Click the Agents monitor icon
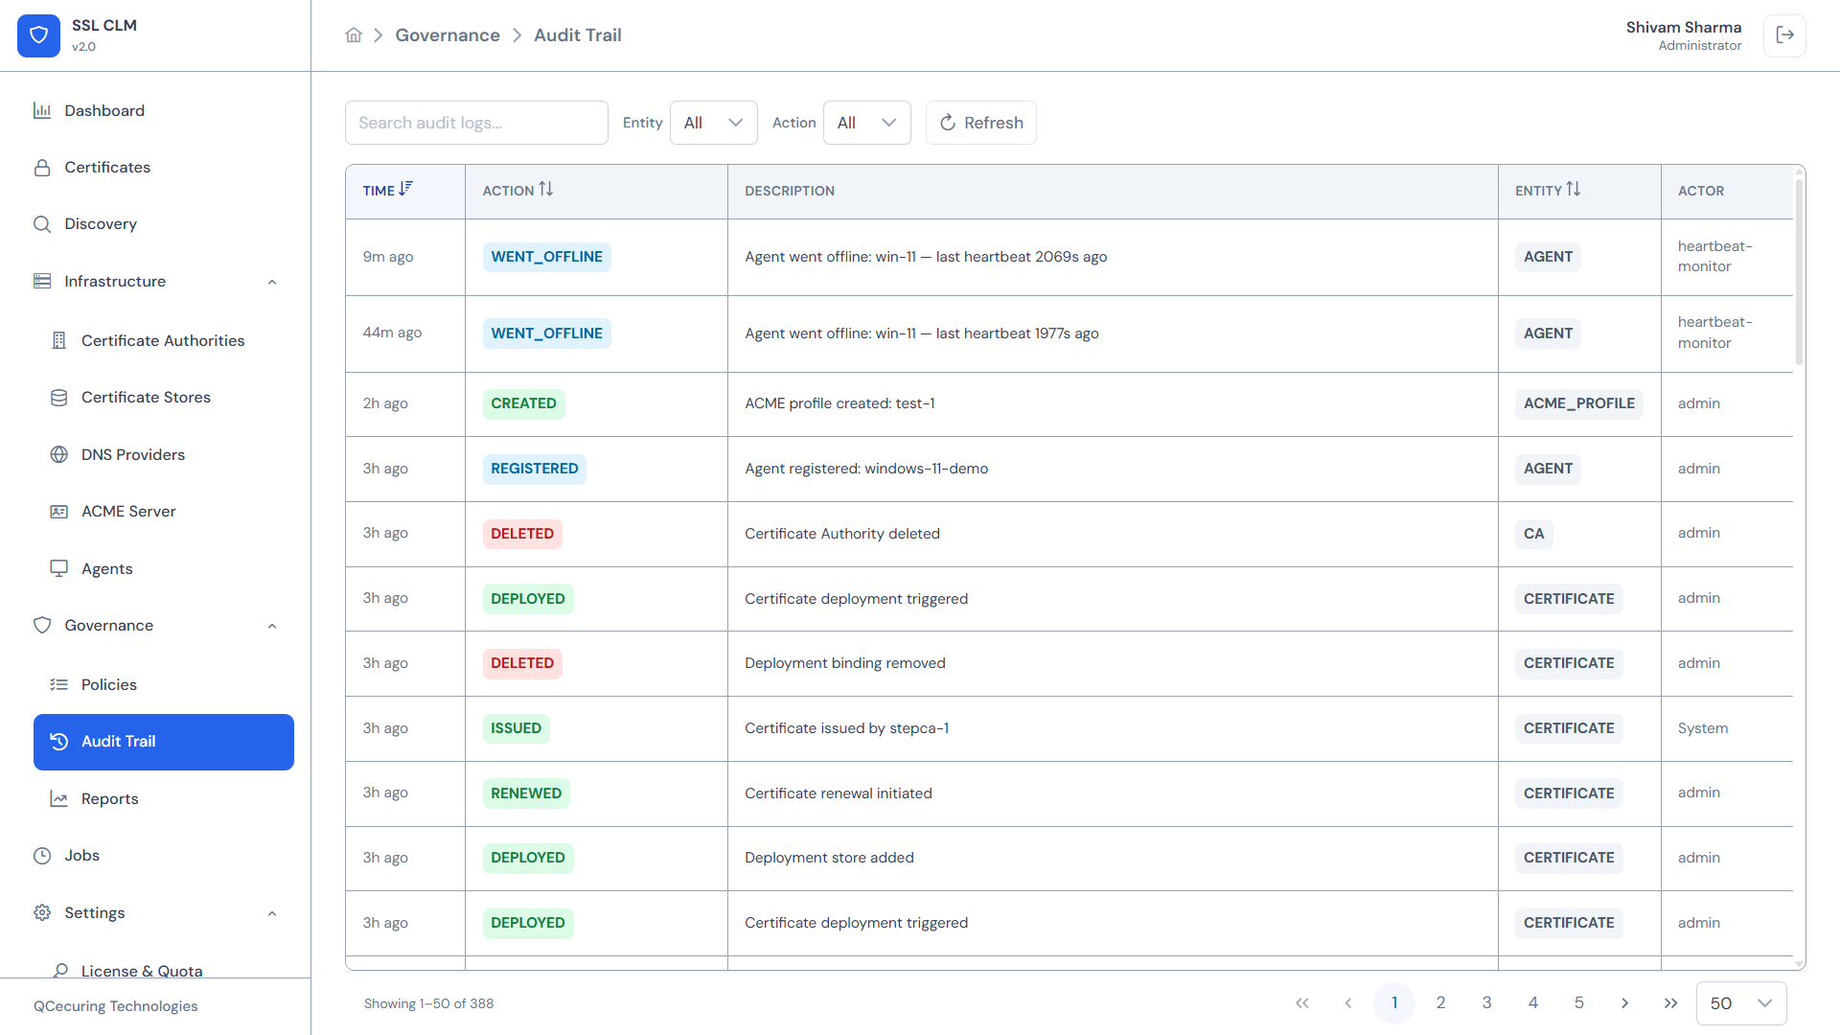1840x1035 pixels. [x=59, y=569]
